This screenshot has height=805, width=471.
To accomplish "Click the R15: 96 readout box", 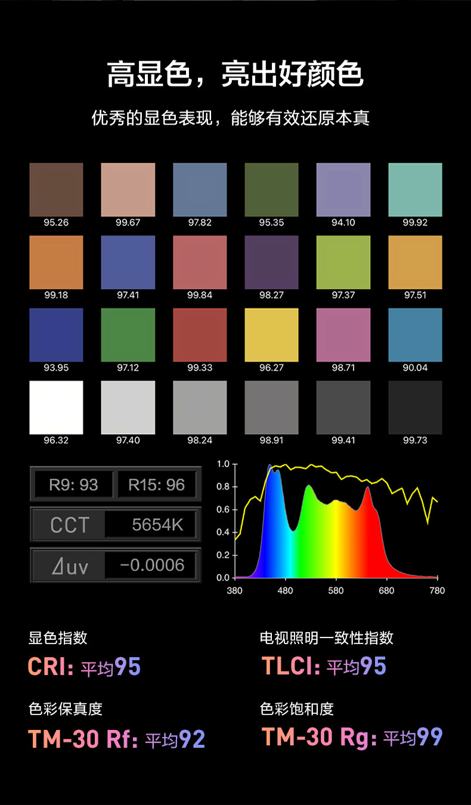I will (x=157, y=484).
